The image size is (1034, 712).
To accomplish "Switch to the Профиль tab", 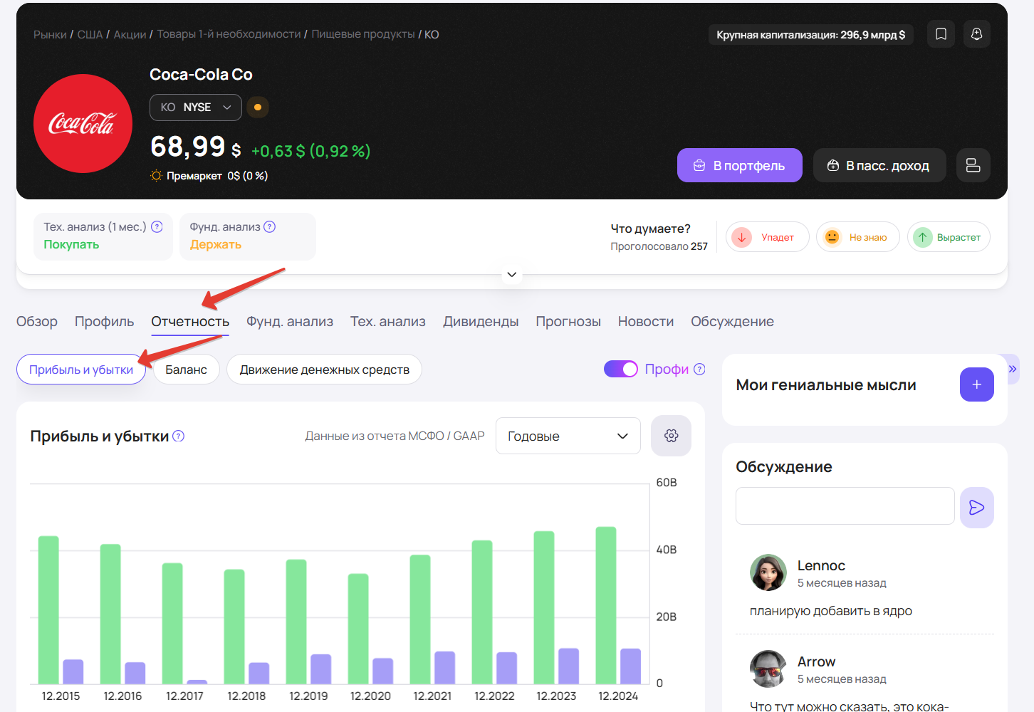I will click(x=104, y=322).
